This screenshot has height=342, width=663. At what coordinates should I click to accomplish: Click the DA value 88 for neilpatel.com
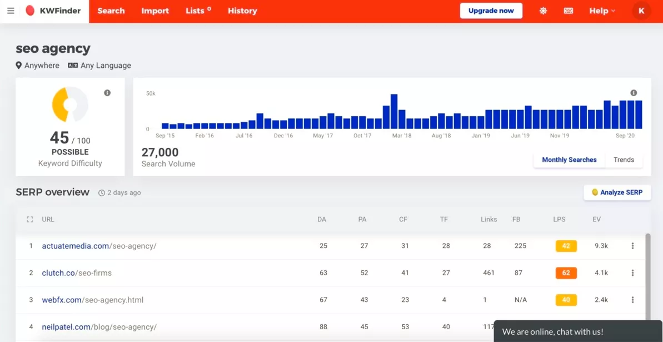pos(323,327)
